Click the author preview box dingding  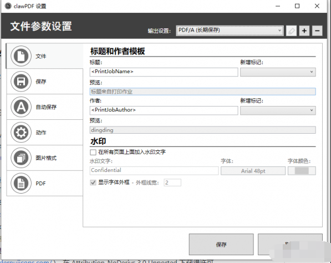(x=203, y=130)
